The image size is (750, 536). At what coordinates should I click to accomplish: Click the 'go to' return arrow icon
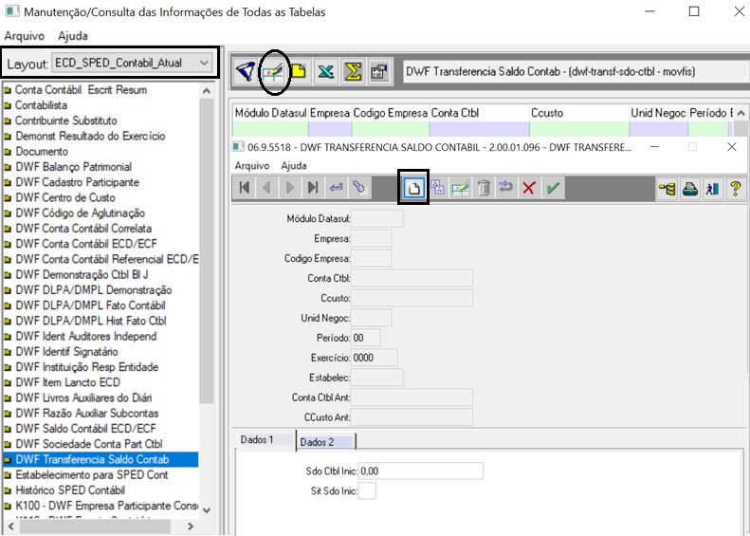(x=336, y=188)
